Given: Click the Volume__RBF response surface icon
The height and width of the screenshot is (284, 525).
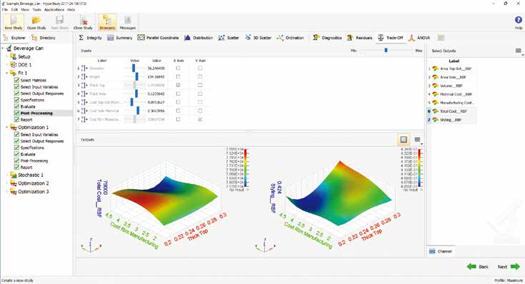Looking at the screenshot, I should [x=435, y=86].
